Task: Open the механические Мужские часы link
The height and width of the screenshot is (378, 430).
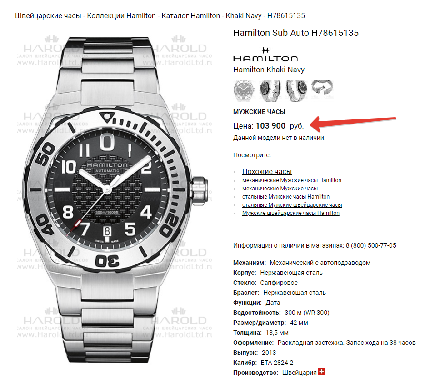Action: point(280,189)
